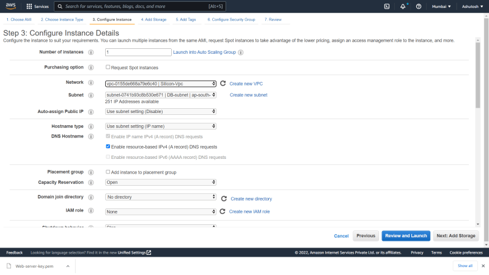Click Create new directory link
Screen dimensions: 489x275
[251, 199]
